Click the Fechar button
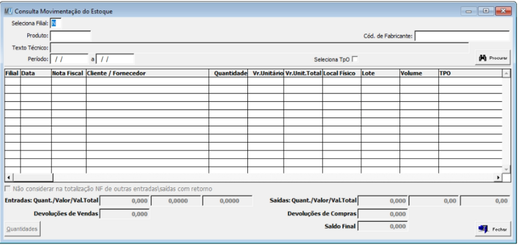The image size is (518, 245). click(493, 229)
